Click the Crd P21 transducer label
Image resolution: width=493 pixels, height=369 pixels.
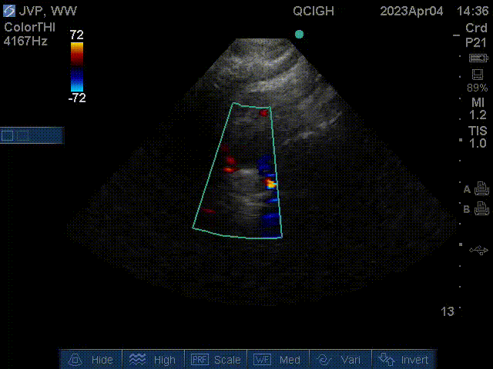[476, 35]
